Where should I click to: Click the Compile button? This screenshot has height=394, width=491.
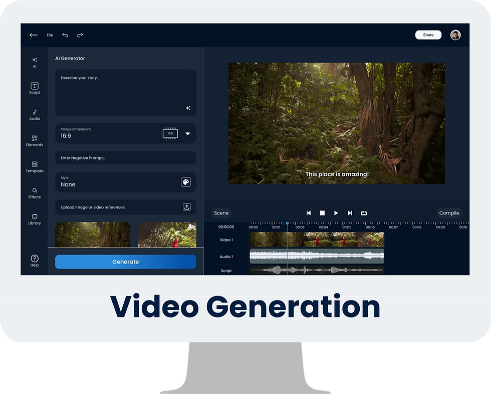pos(449,213)
